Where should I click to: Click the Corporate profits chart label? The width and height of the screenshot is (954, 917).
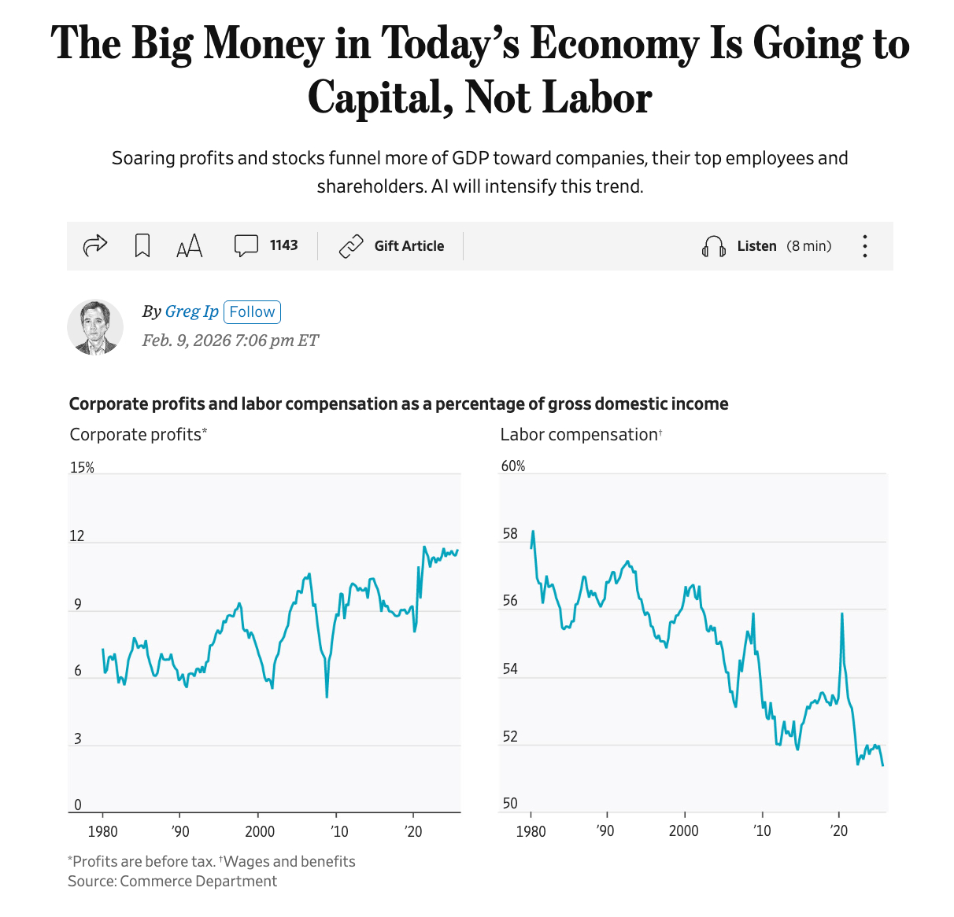click(138, 435)
